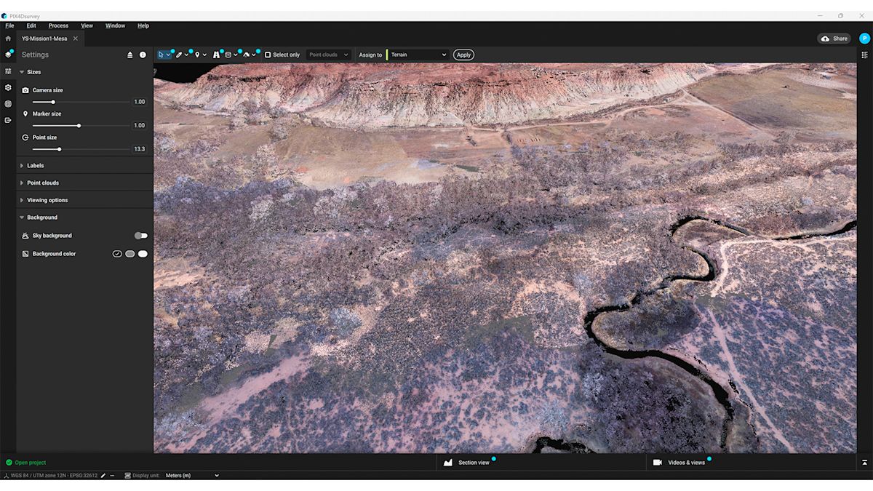Enable the Select only option

(266, 54)
